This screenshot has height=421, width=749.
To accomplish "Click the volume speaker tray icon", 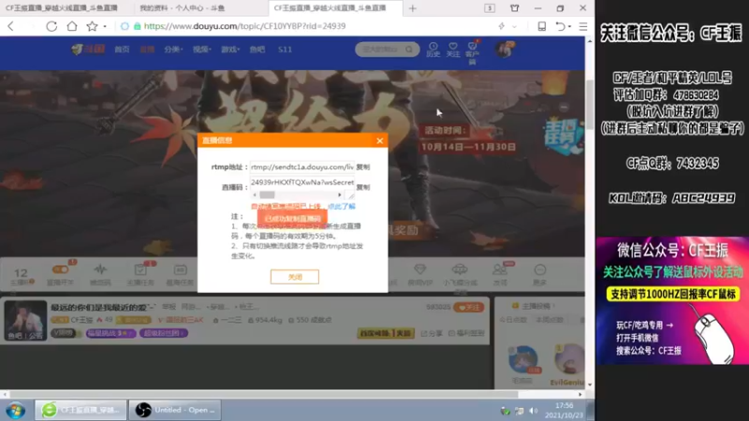I will 533,411.
